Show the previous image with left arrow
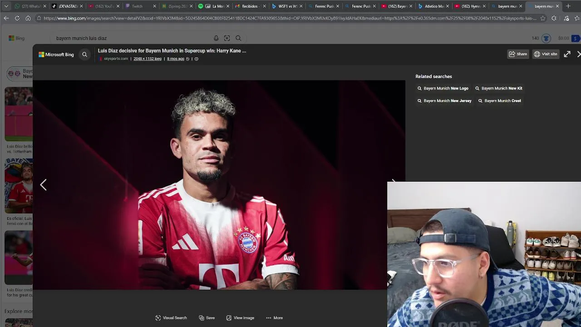Image resolution: width=581 pixels, height=327 pixels. point(43,184)
